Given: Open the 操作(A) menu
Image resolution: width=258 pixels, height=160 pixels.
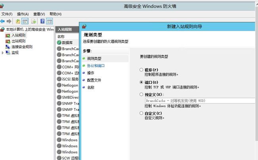Looking at the screenshot, I should (23, 14).
